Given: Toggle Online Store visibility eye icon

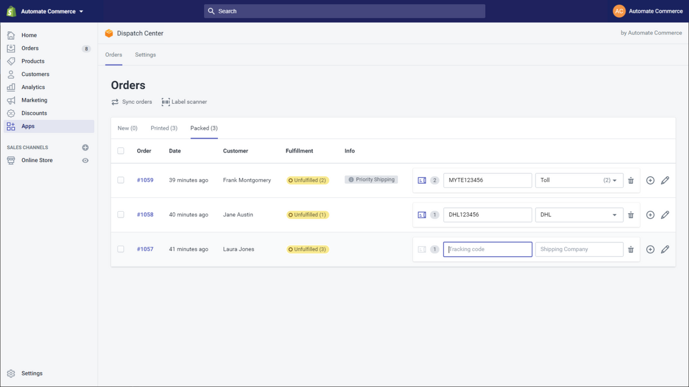Looking at the screenshot, I should (x=85, y=160).
